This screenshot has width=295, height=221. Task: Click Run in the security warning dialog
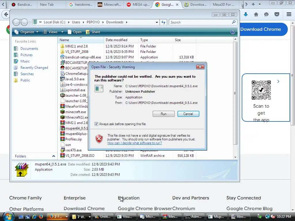[x=164, y=114]
